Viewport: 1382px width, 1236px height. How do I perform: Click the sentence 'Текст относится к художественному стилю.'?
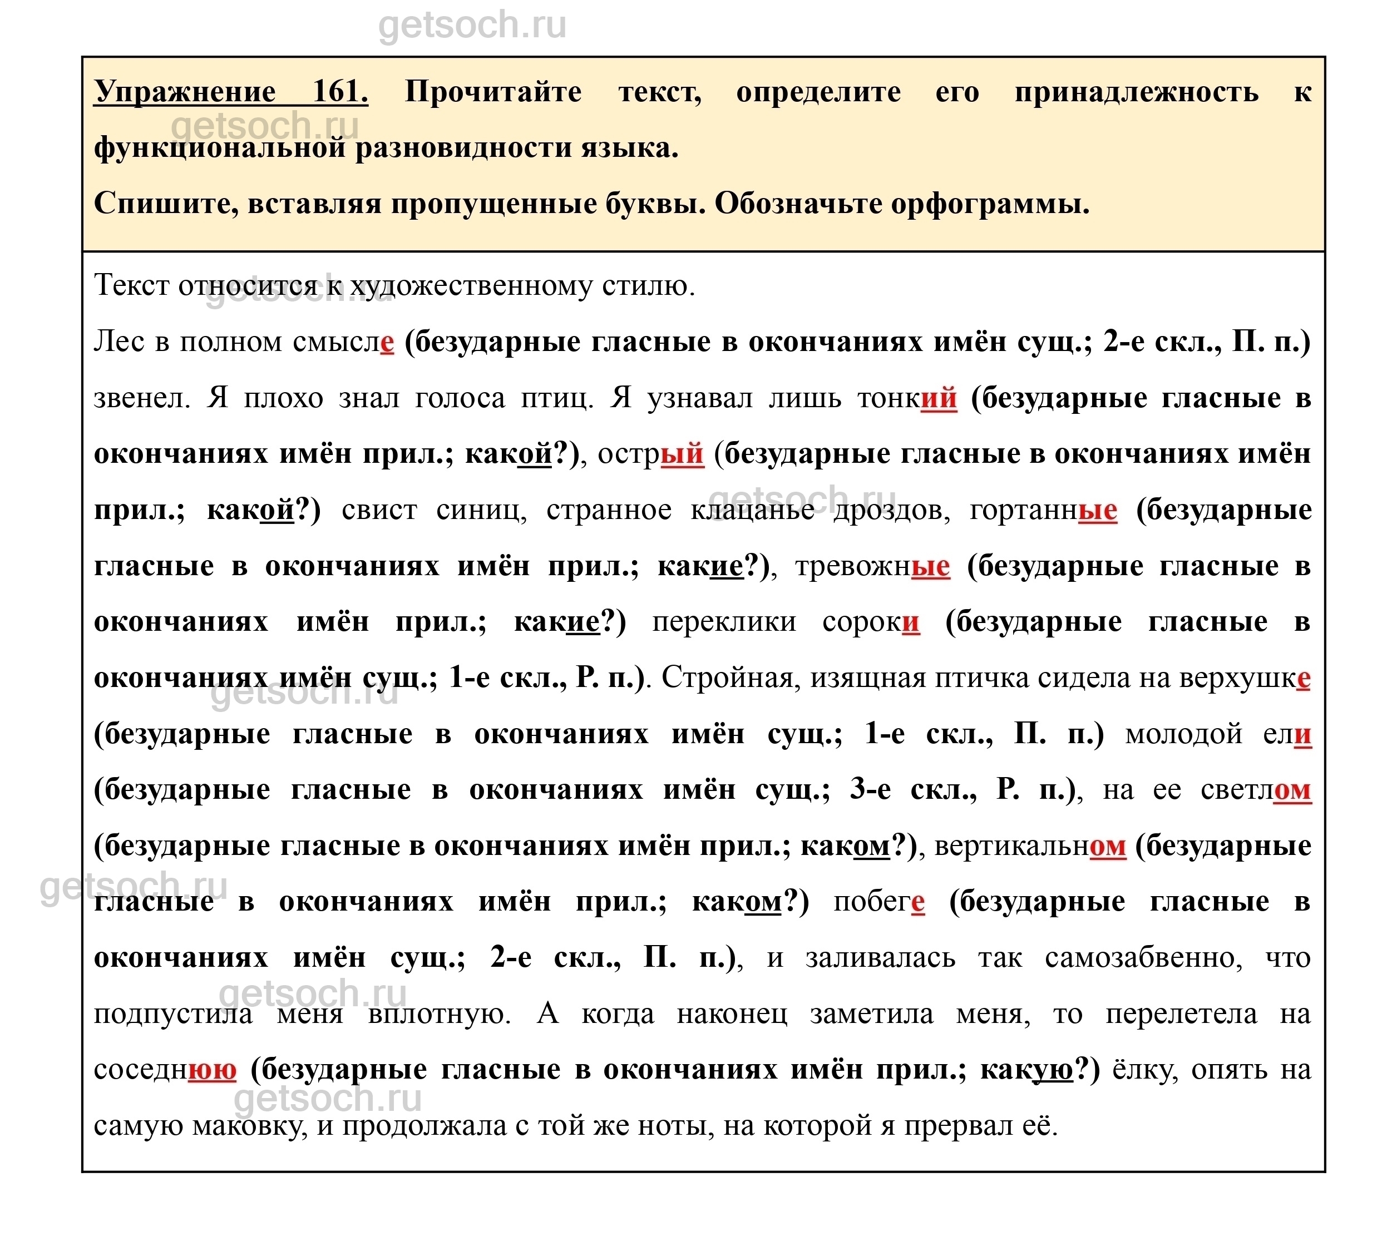[394, 286]
